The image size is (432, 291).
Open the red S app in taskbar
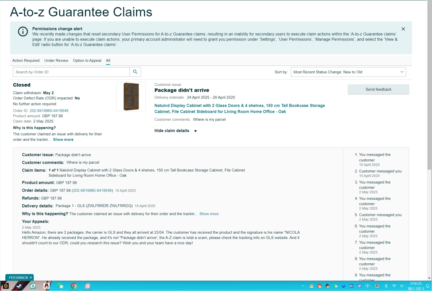[x=88, y=286]
